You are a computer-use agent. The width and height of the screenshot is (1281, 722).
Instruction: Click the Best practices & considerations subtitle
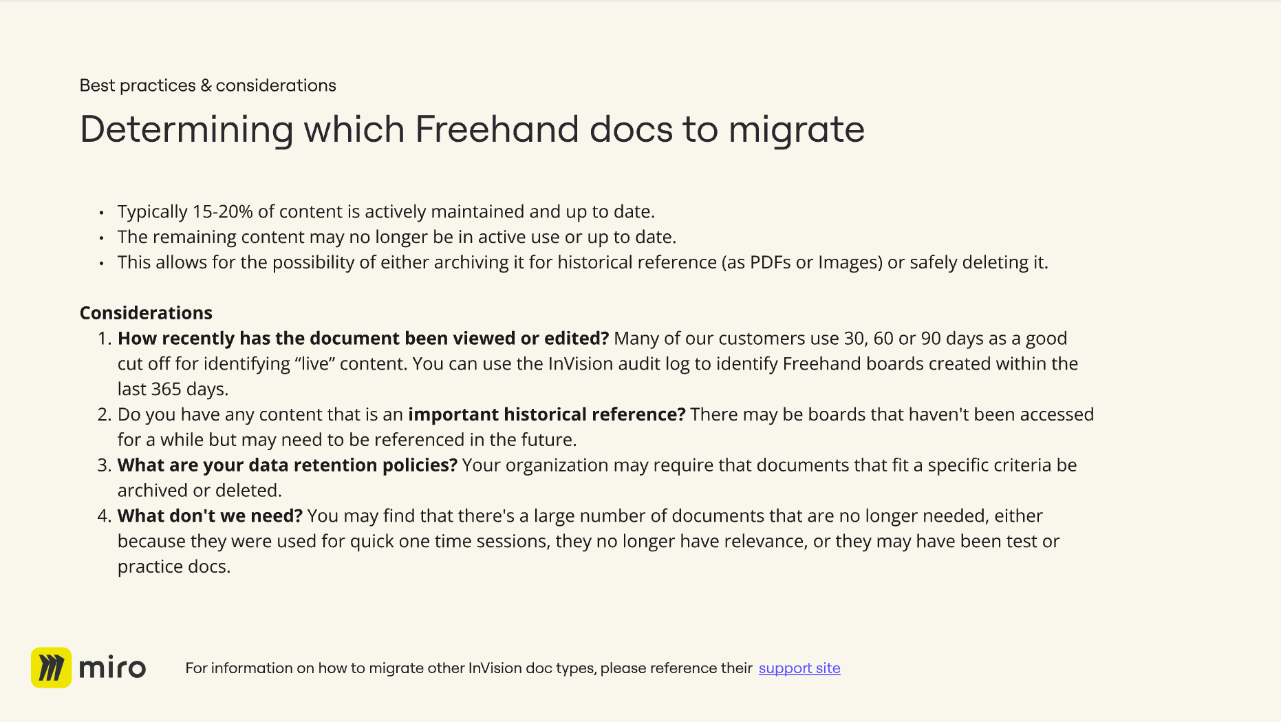click(208, 85)
